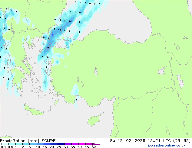Click the '35' legend scale label
192x148 pixels.
tap(73, 147)
